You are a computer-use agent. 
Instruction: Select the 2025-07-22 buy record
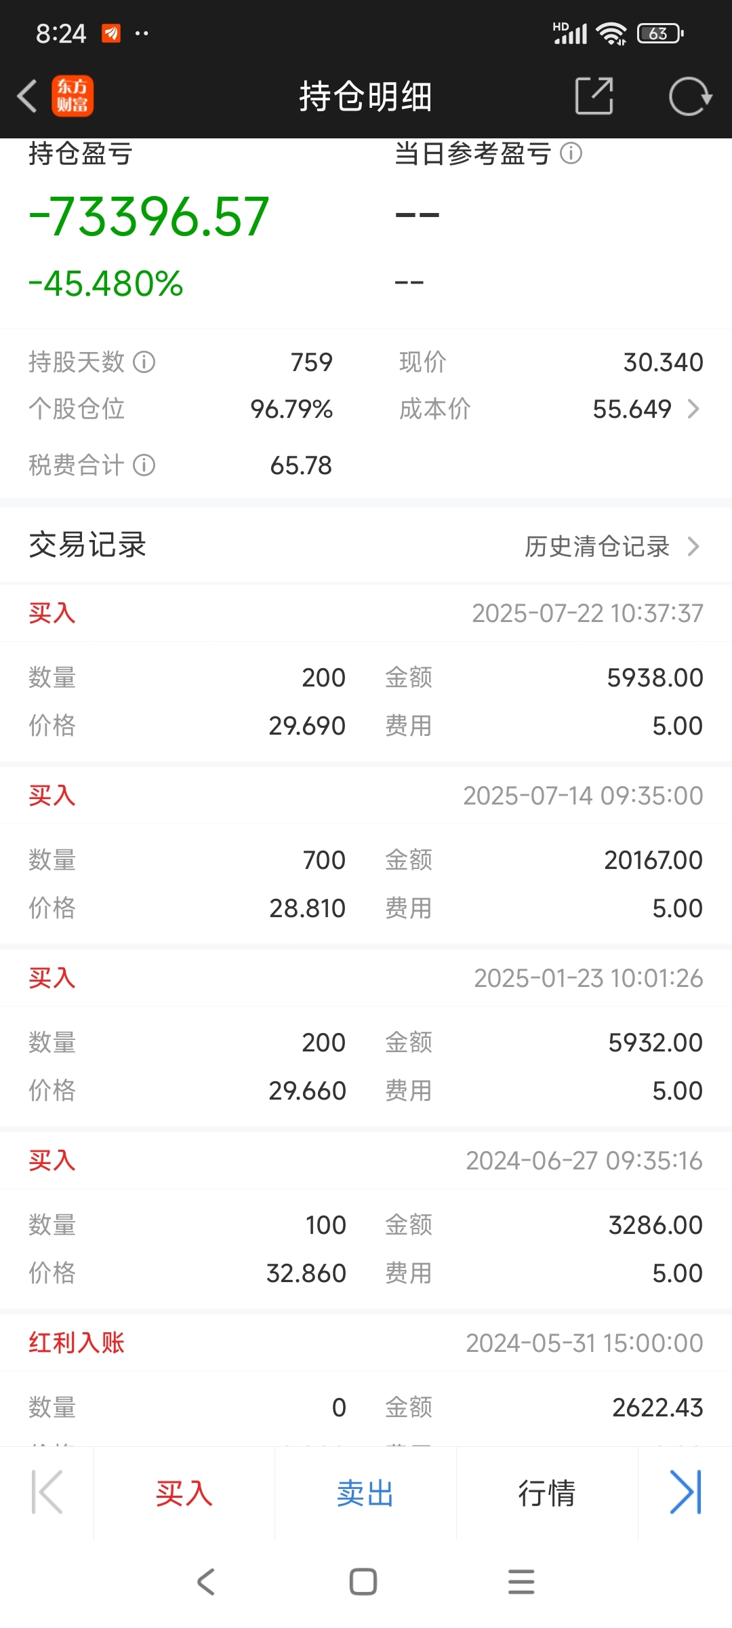point(366,673)
